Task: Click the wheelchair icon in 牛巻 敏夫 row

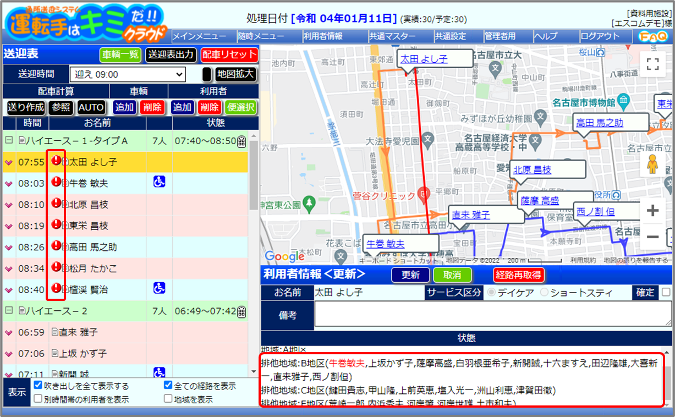Action: (159, 182)
